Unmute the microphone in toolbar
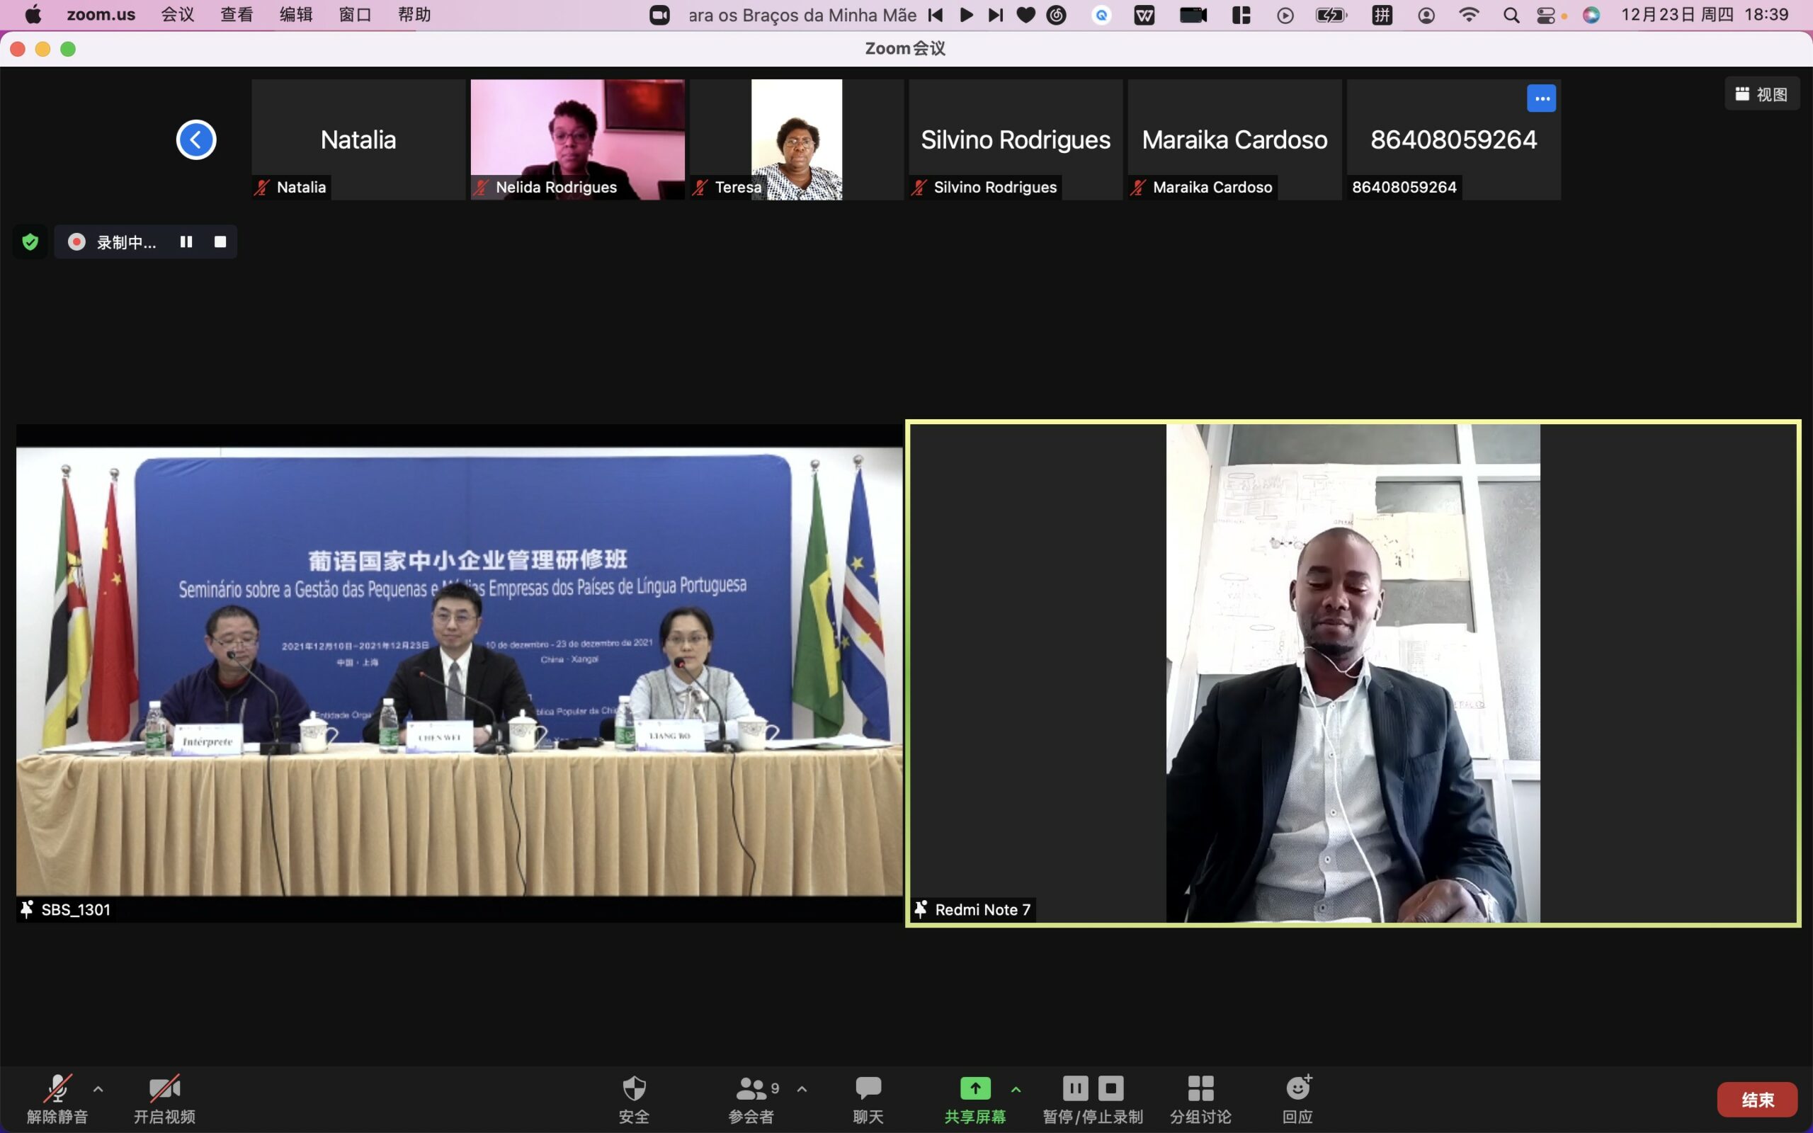1813x1133 pixels. click(x=57, y=1089)
